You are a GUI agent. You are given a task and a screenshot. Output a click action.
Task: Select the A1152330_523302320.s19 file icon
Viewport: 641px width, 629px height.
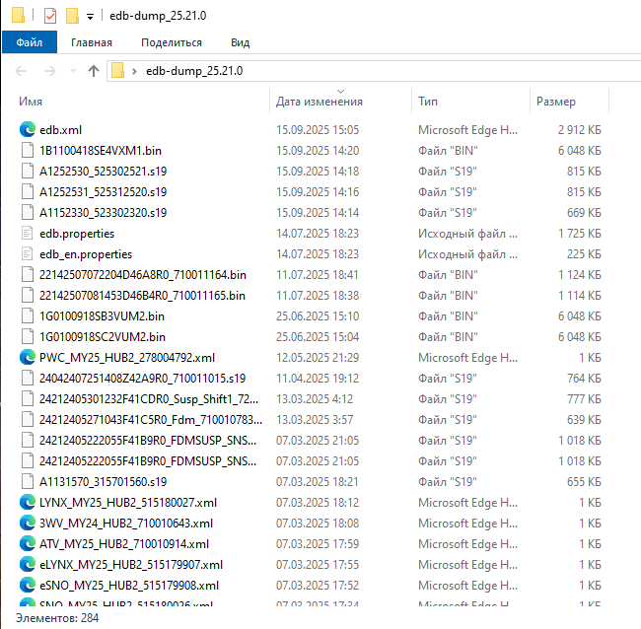[x=28, y=213]
